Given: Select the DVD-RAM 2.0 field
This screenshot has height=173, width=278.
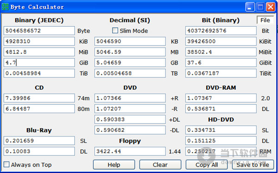Looking at the screenshot, I should 221,98.
